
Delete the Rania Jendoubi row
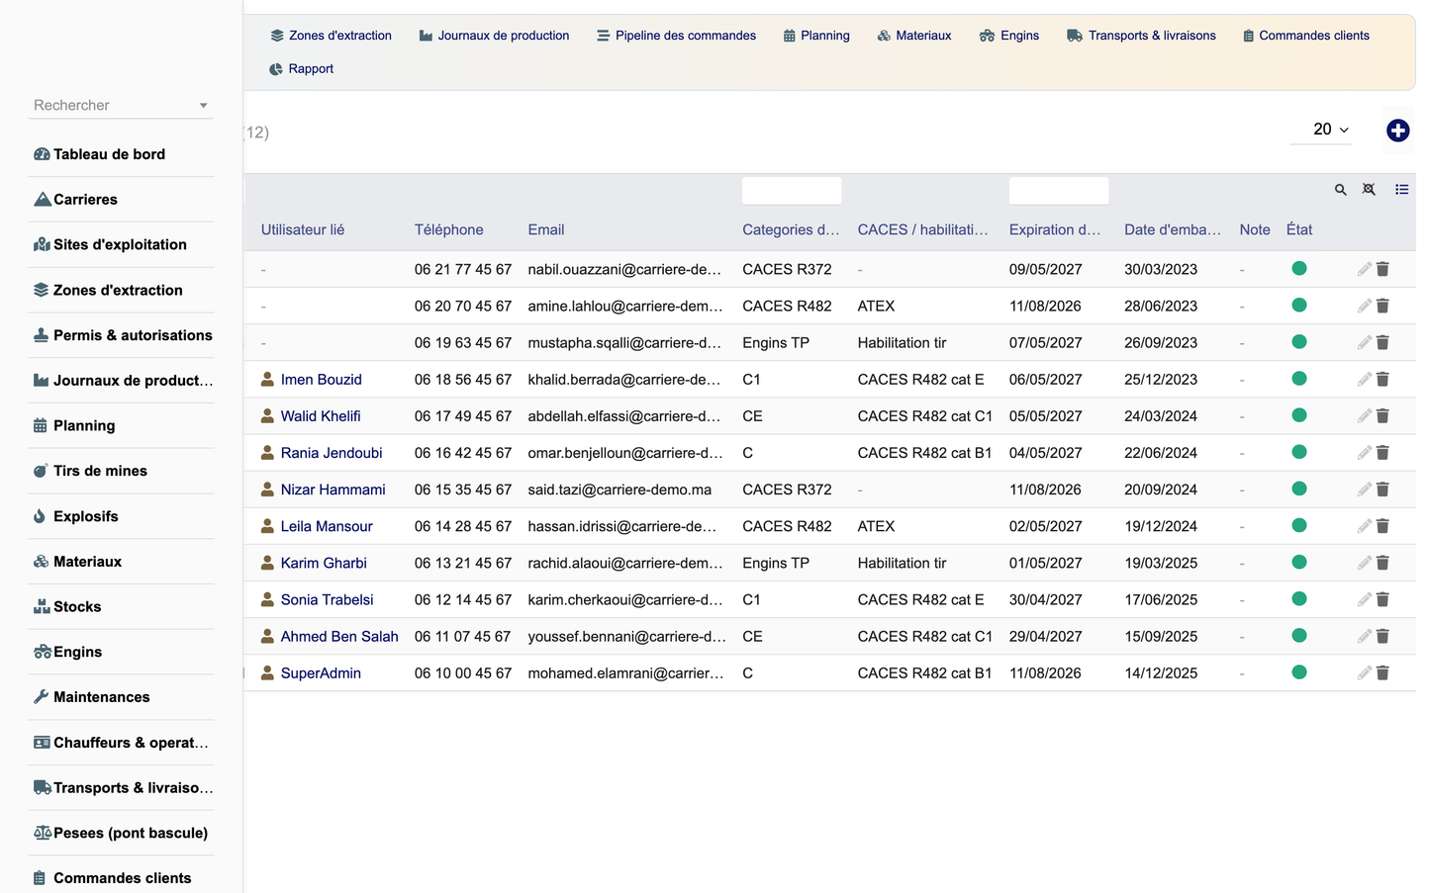[1382, 452]
